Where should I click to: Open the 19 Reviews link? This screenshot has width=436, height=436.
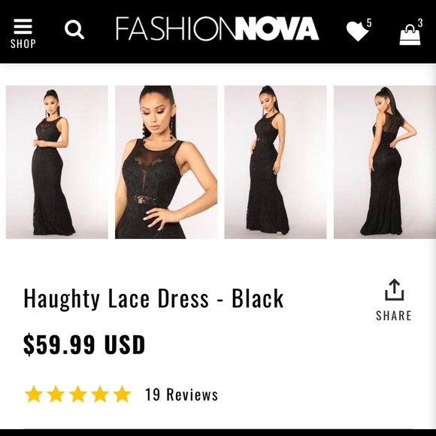(x=182, y=395)
